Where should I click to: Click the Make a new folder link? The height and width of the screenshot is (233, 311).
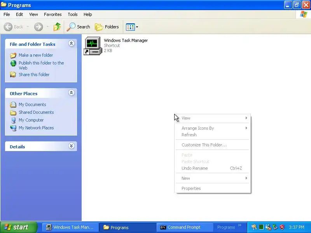[x=36, y=55]
